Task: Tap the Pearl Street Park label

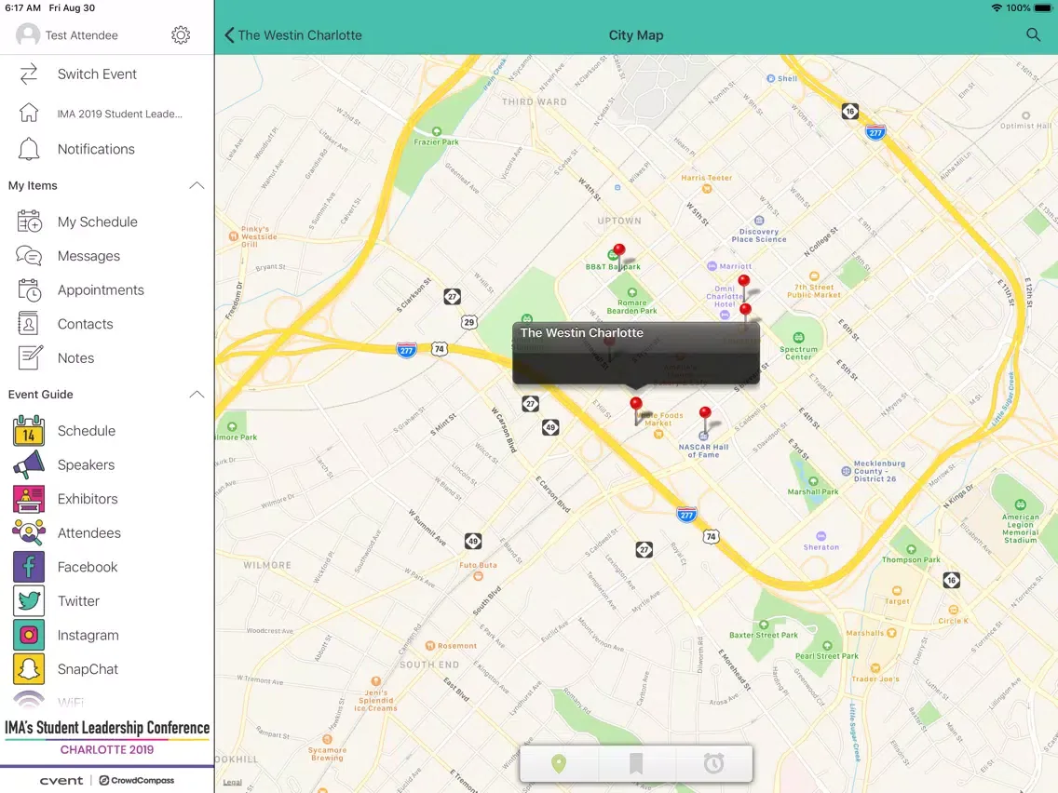Action: point(827,655)
